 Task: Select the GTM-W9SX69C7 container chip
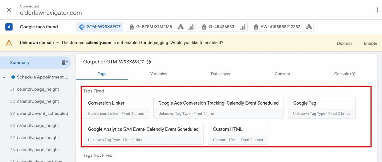pyautogui.click(x=100, y=27)
